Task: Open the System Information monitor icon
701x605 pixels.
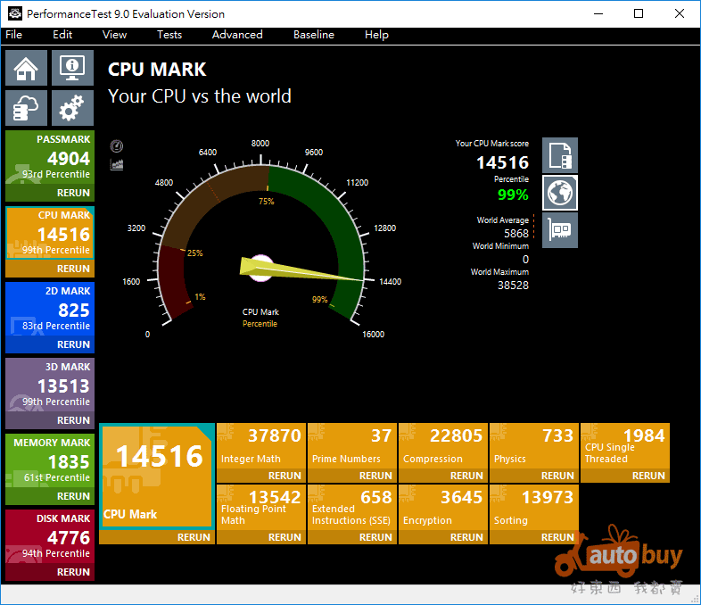Action: click(72, 68)
